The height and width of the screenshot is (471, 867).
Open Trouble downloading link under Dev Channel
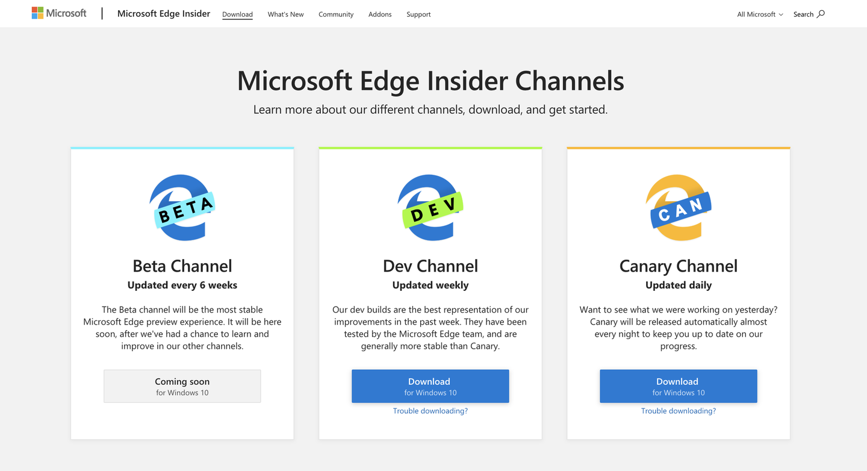click(x=430, y=411)
